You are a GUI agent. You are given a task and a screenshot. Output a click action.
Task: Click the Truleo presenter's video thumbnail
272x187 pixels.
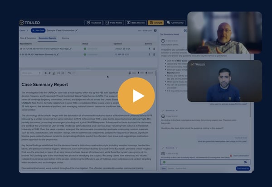(225, 81)
